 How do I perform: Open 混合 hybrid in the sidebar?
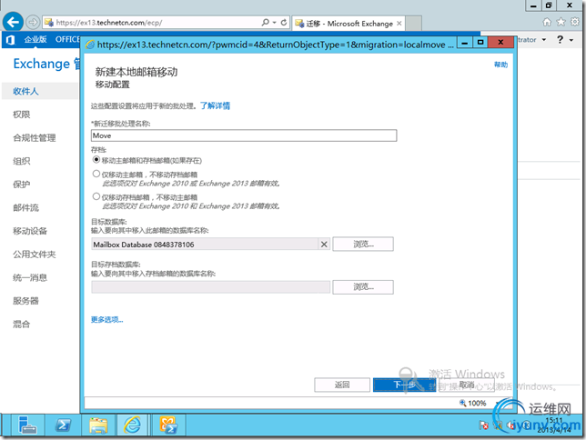21,324
